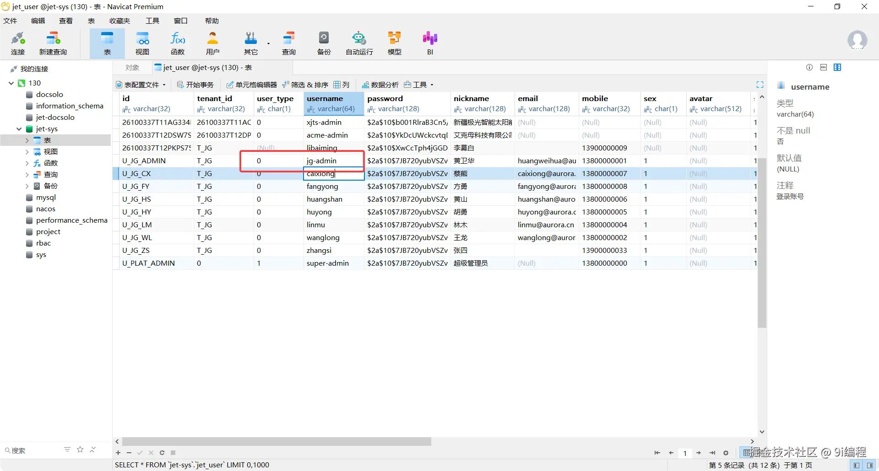
Task: Click the 查询 (Query) toolbar icon
Action: click(289, 43)
